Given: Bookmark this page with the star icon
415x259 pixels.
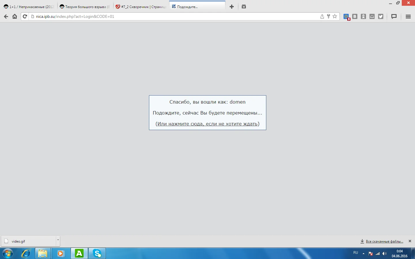Looking at the screenshot, I should point(335,16).
